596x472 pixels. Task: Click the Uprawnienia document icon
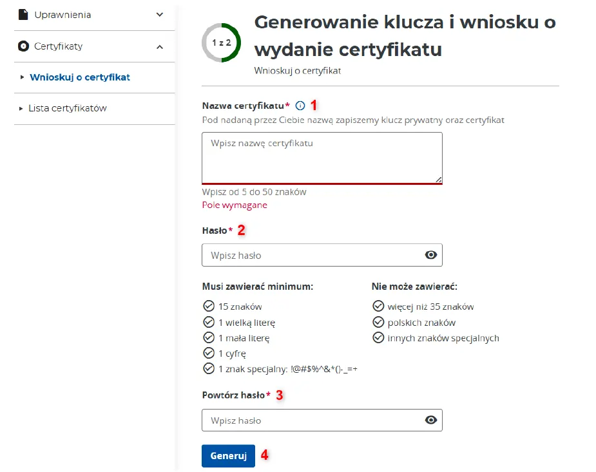coord(23,15)
